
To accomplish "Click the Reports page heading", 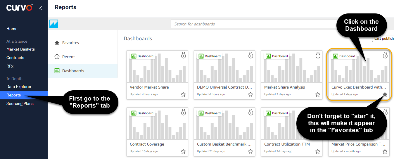I will [x=65, y=7].
